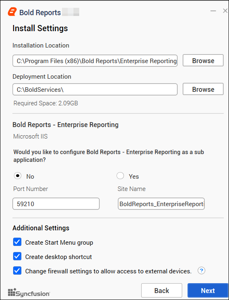Close the installer with the X icon
Image resolution: width=229 pixels, height=300 pixels.
tap(225, 11)
